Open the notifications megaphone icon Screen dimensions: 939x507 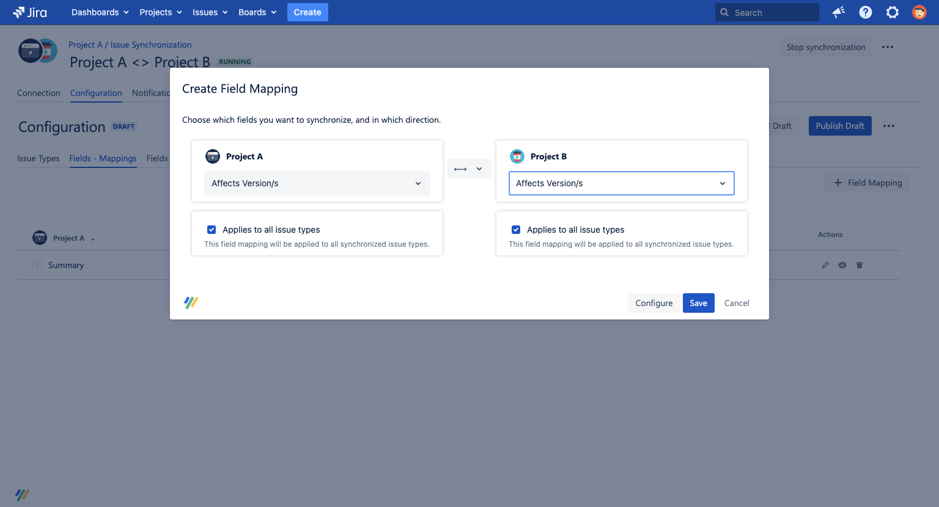[x=839, y=12]
